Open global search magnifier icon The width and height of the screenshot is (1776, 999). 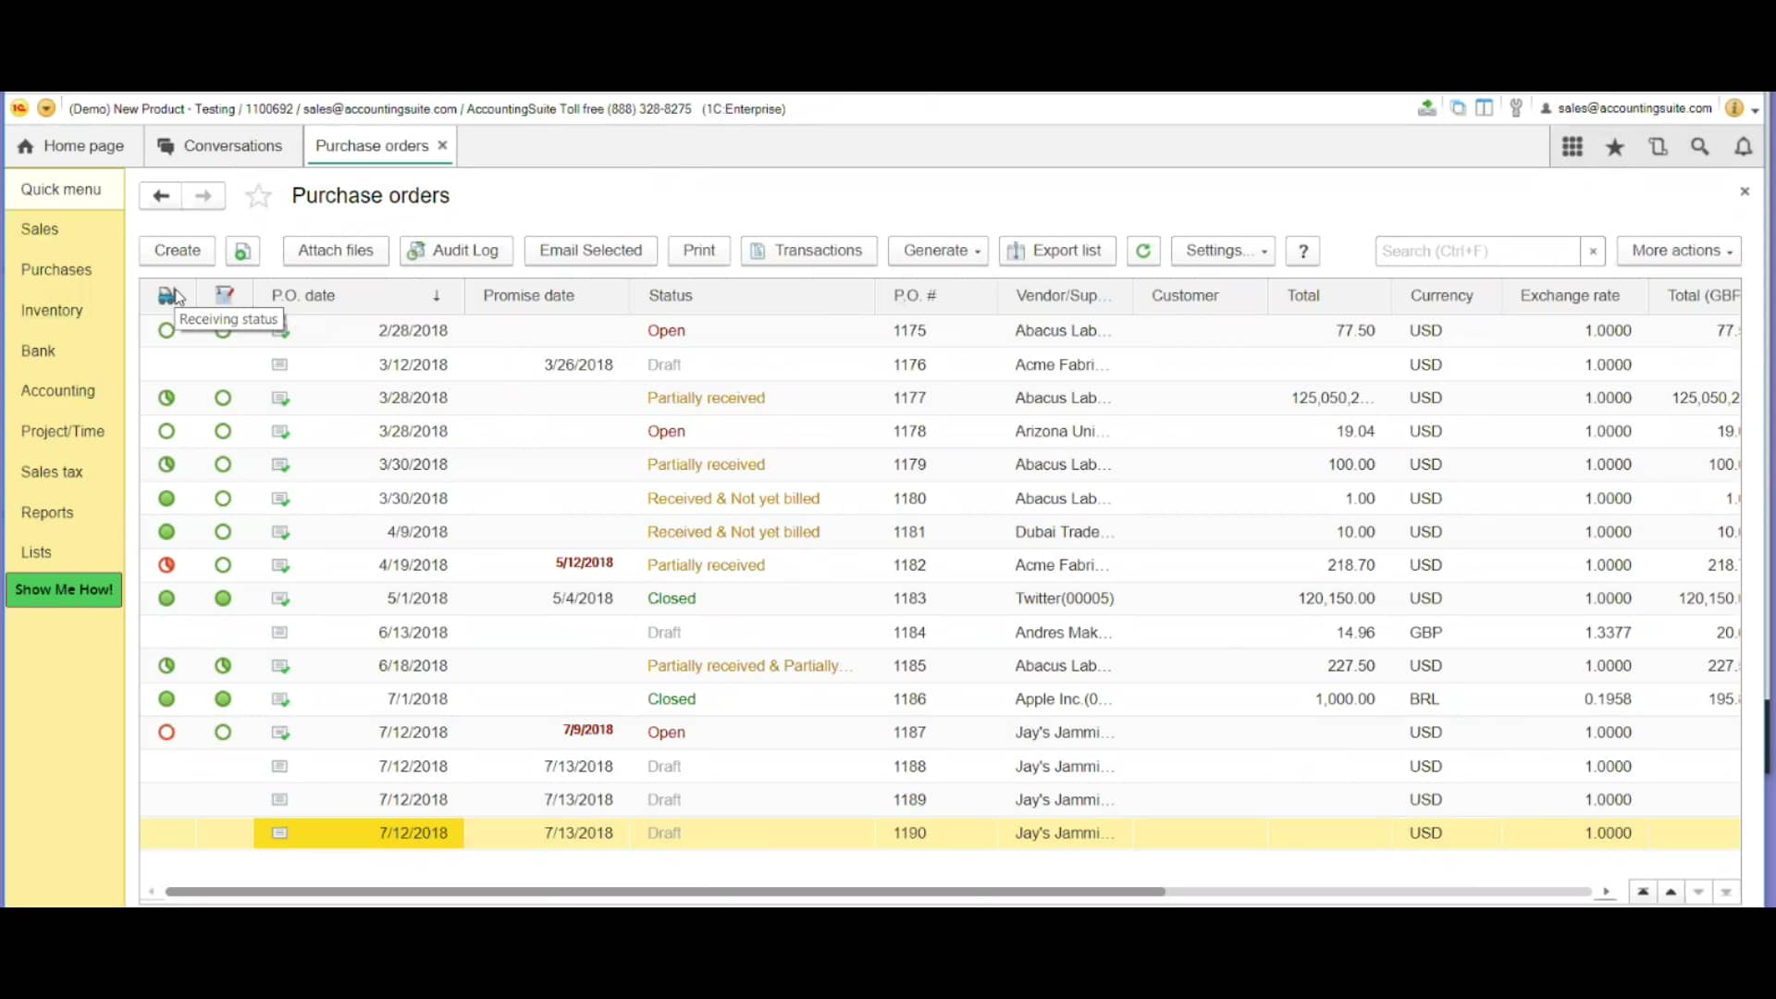click(x=1700, y=146)
